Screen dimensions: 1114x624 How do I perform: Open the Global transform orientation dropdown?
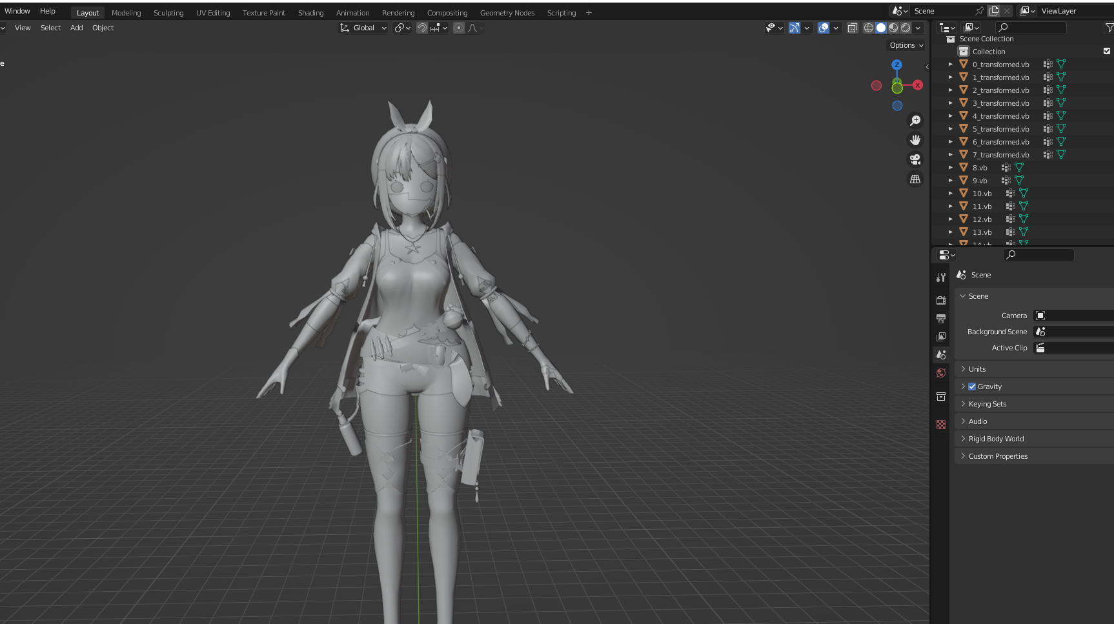coord(363,28)
